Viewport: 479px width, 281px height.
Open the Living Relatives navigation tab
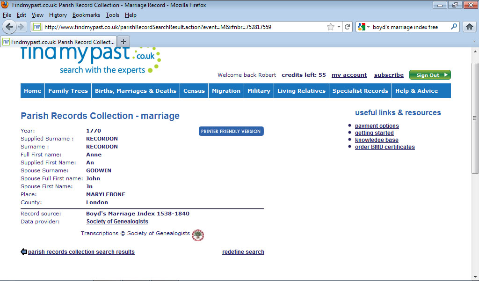tap(302, 91)
